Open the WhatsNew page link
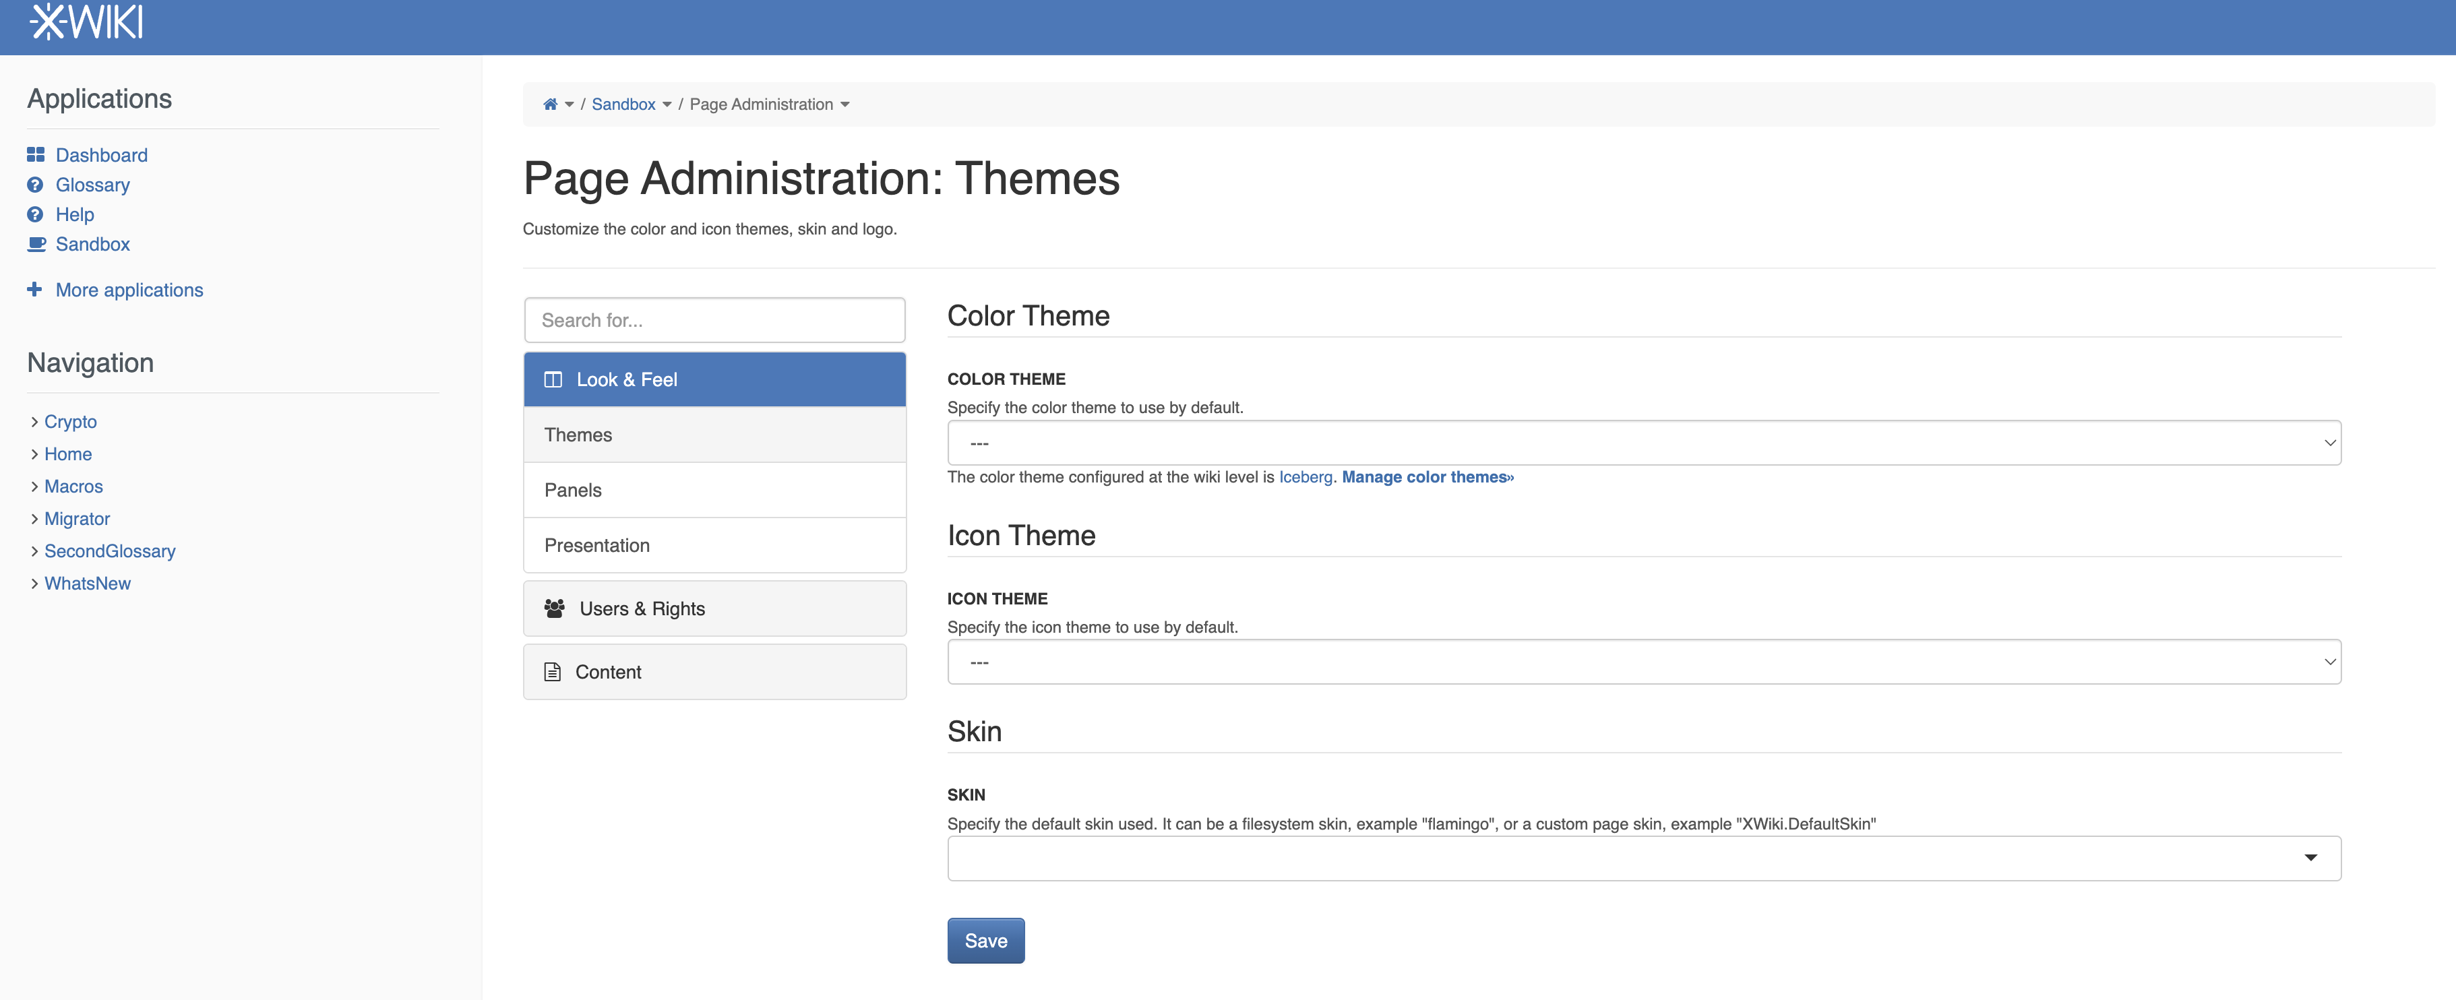This screenshot has height=1000, width=2456. tap(88, 582)
